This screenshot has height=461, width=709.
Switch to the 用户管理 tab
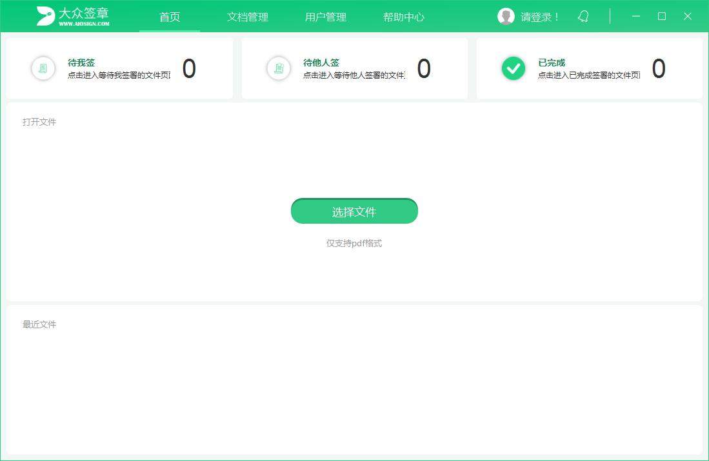click(325, 17)
